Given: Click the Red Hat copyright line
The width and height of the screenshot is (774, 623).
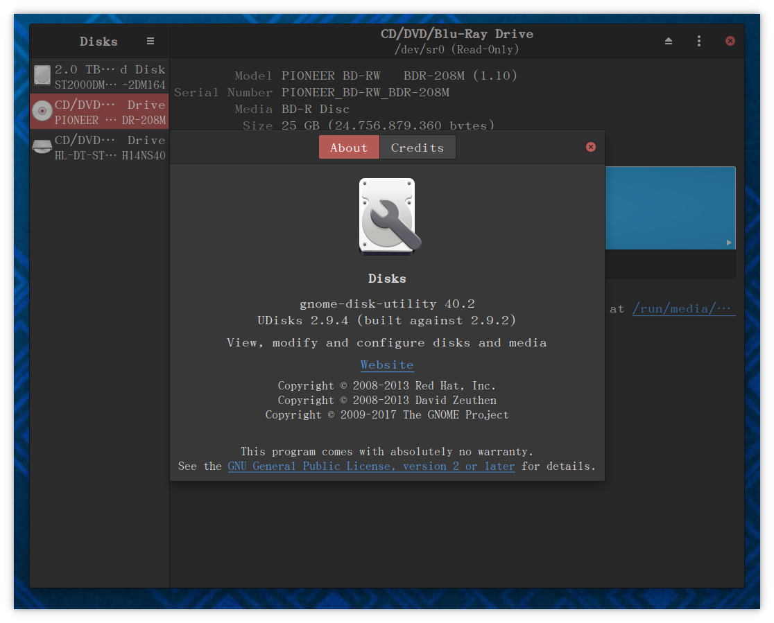Looking at the screenshot, I should point(386,386).
